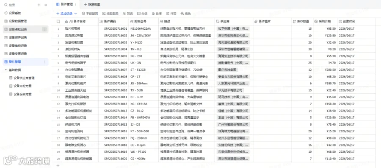The height and width of the screenshot is (168, 381).
Task: Collapse the 基础数据 tree group
Action: (x=6, y=70)
